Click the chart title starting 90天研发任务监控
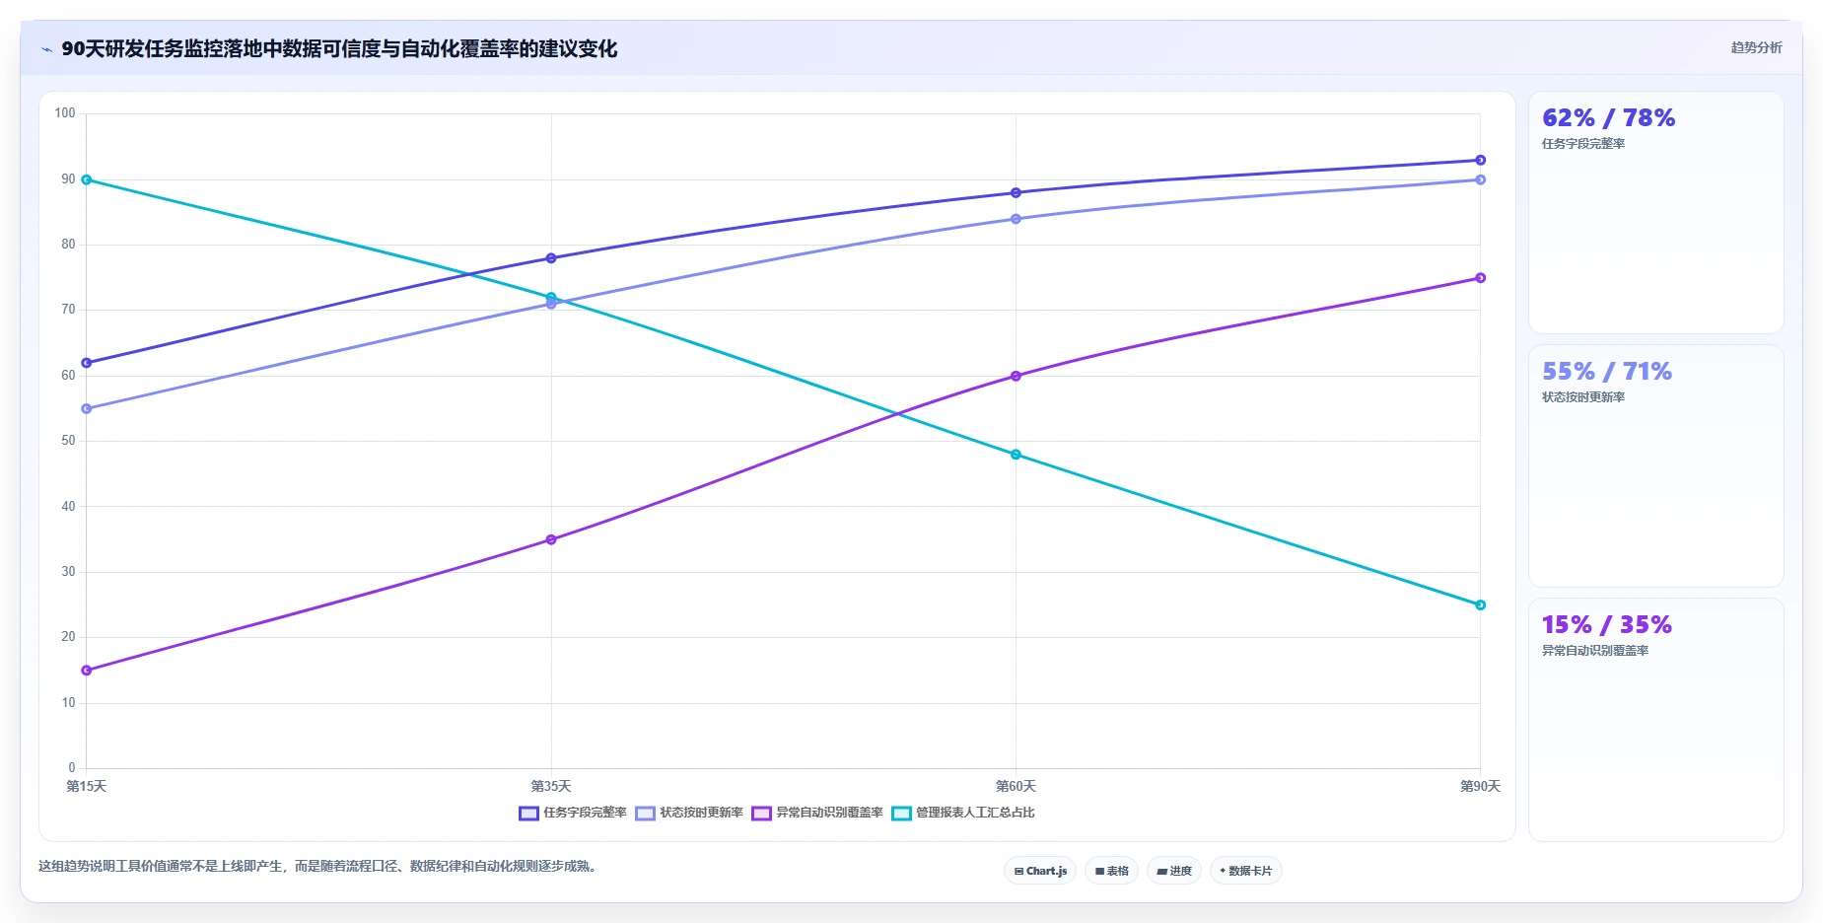 [339, 49]
